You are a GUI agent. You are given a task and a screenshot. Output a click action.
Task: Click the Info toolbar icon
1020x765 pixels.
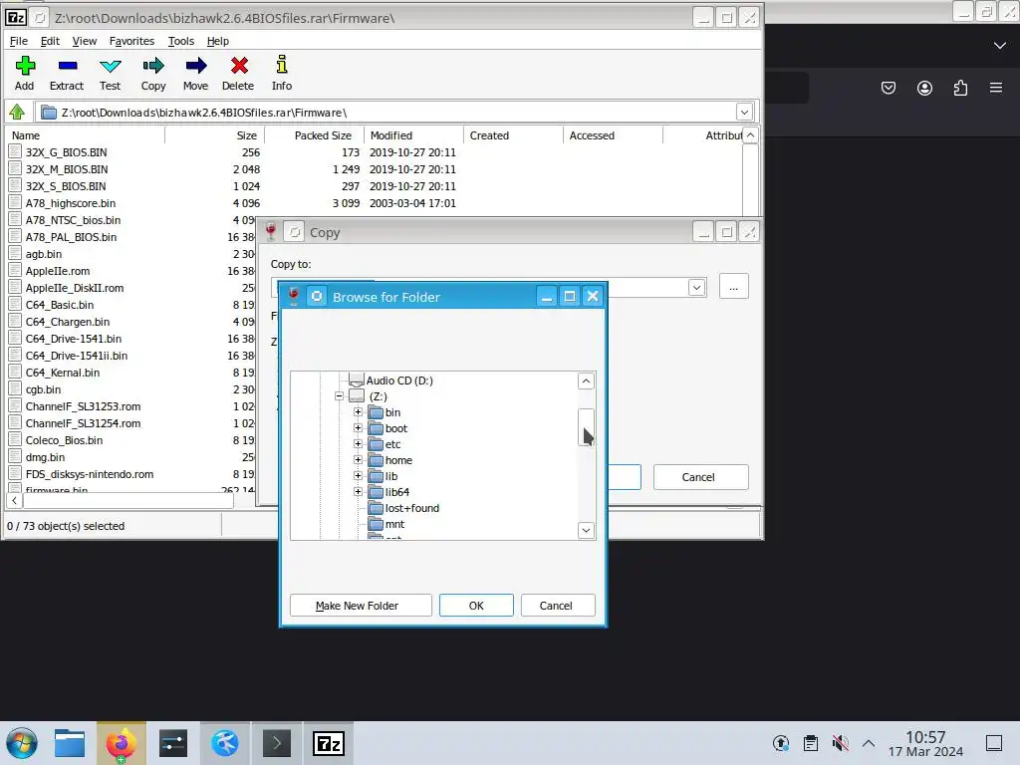(282, 73)
